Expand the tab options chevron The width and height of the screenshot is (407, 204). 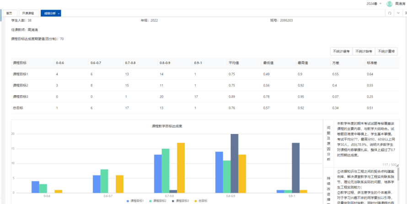click(x=398, y=13)
